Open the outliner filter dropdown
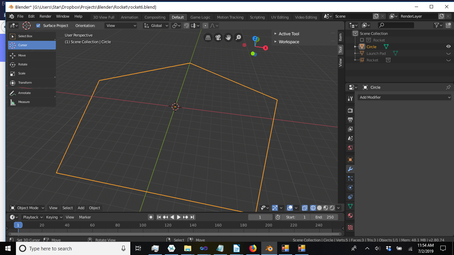Image resolution: width=454 pixels, height=255 pixels. coord(438,25)
